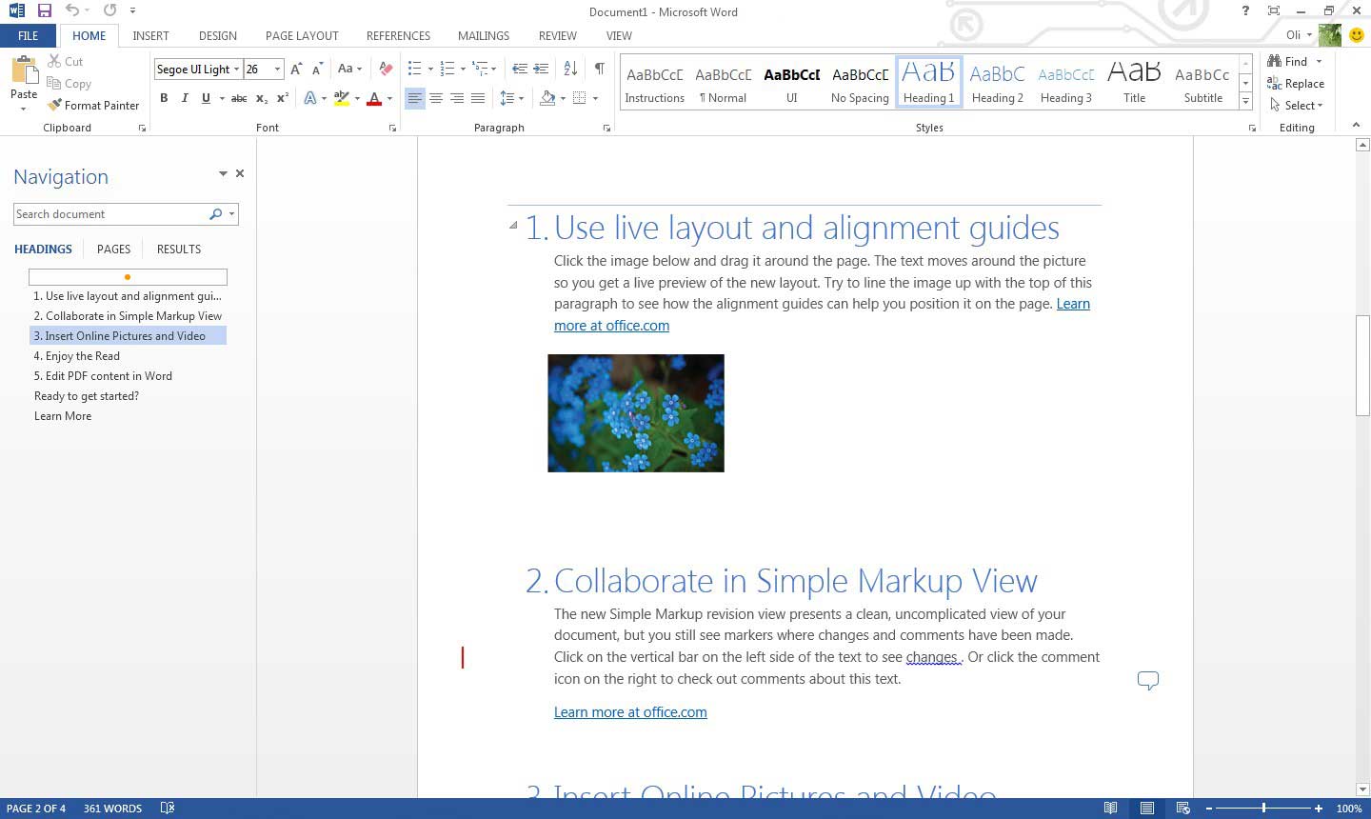Click the Paste clipboard icon
The height and width of the screenshot is (819, 1371).
pyautogui.click(x=24, y=71)
